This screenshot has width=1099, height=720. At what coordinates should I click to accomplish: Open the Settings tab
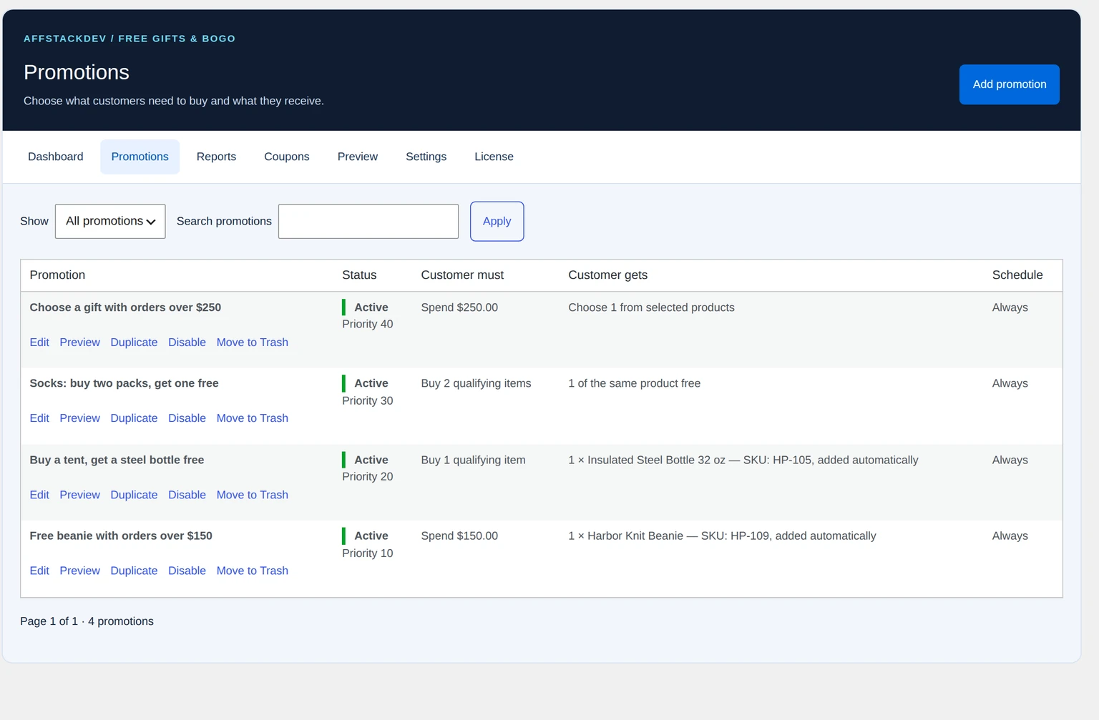pyautogui.click(x=426, y=157)
